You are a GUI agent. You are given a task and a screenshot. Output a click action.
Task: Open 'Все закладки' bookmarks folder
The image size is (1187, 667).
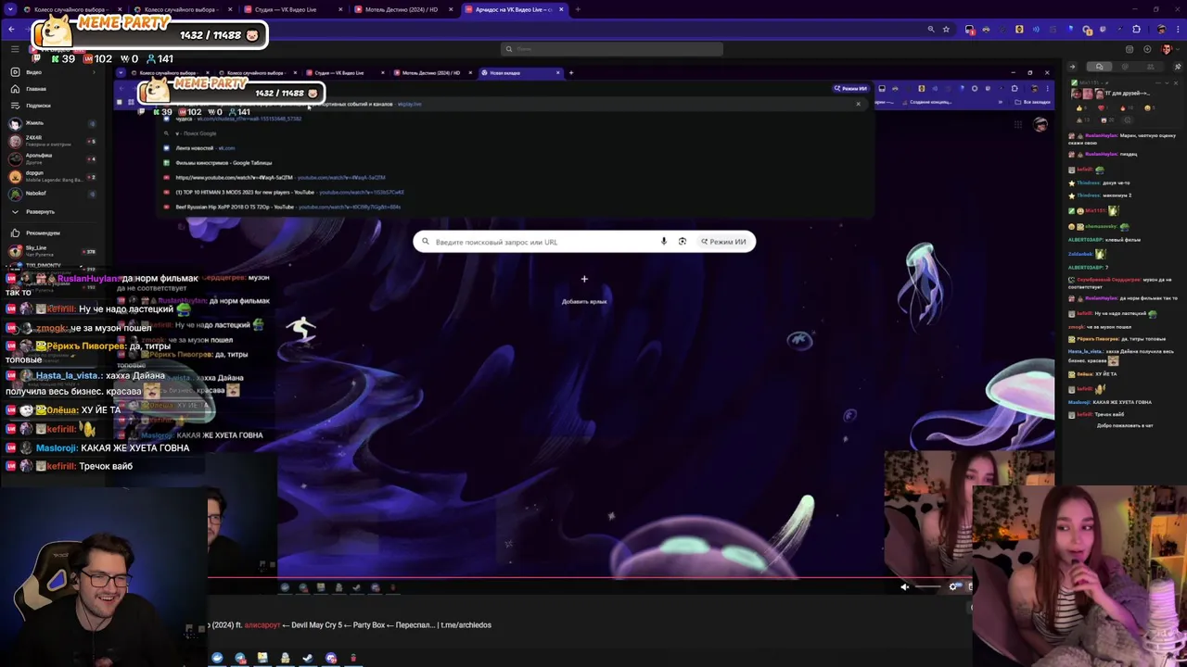tap(1033, 102)
